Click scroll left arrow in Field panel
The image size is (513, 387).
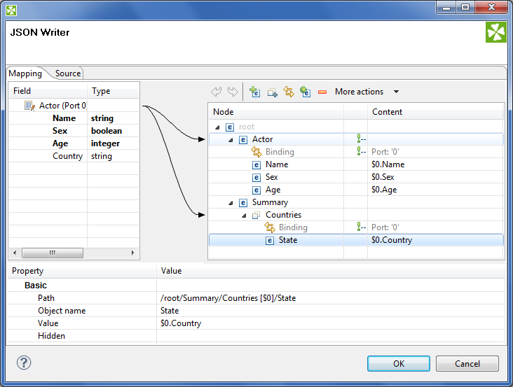point(15,253)
